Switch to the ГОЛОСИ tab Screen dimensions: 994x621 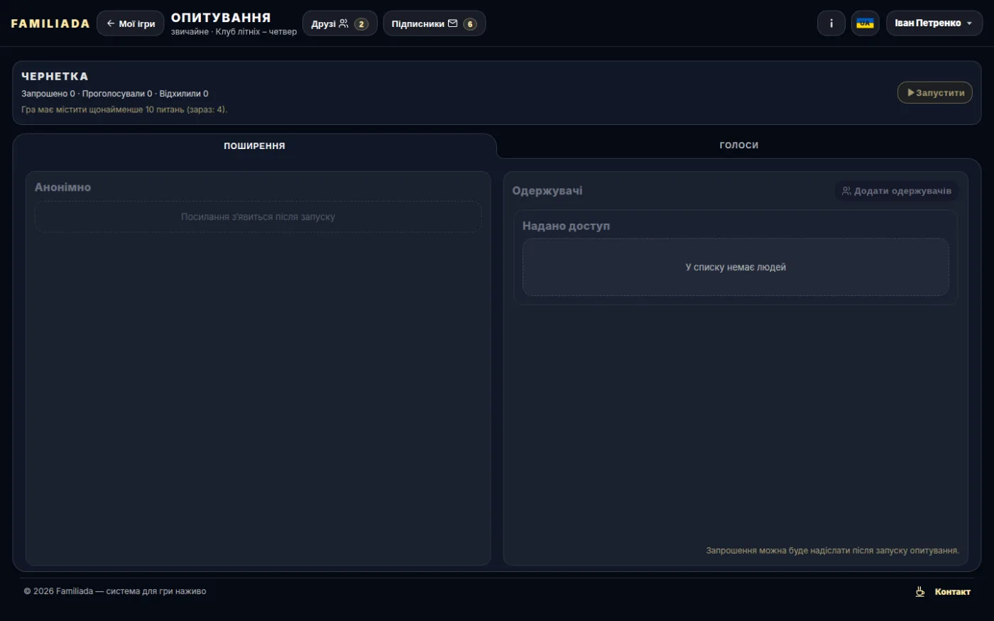(739, 145)
